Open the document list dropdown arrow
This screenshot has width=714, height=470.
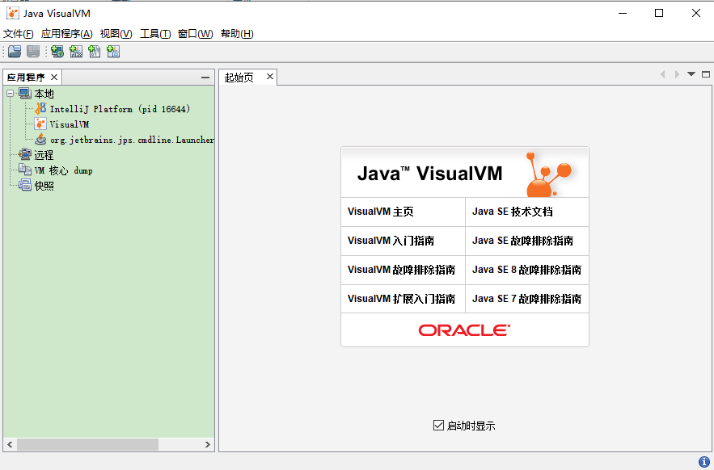coord(691,74)
